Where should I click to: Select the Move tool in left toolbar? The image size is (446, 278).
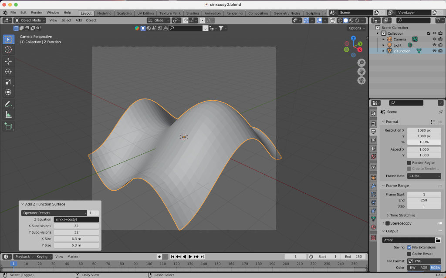[x=8, y=61]
